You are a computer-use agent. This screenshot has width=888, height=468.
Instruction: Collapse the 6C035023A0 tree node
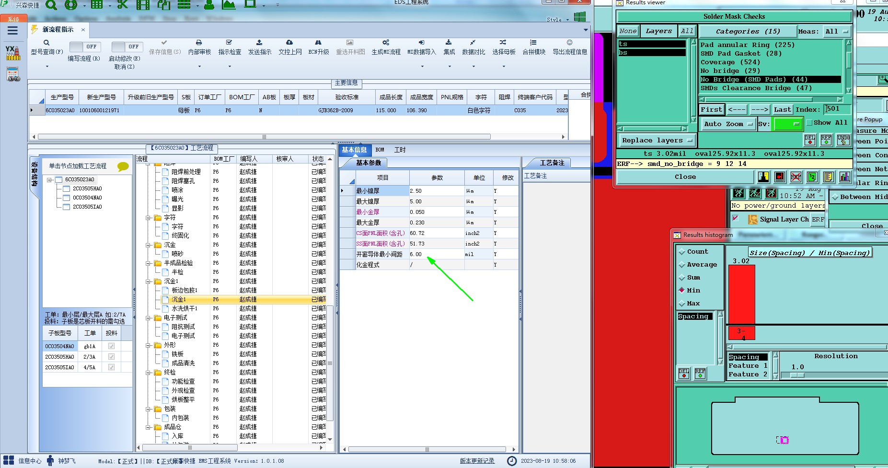point(49,180)
